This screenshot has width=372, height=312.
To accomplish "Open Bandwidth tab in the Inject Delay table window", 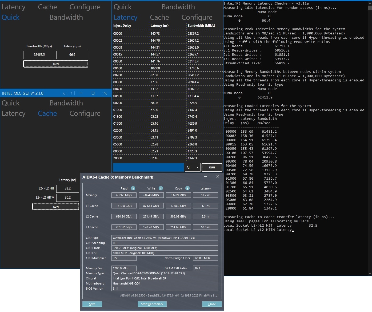I will click(x=178, y=7).
